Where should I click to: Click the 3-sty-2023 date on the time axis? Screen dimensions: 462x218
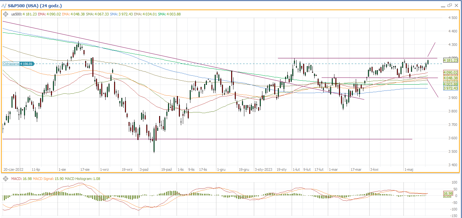pyautogui.click(x=263, y=169)
